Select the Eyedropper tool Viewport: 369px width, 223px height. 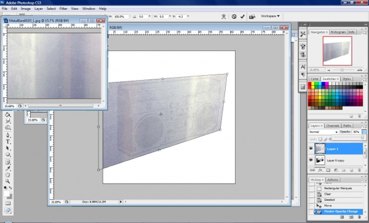click(7, 168)
